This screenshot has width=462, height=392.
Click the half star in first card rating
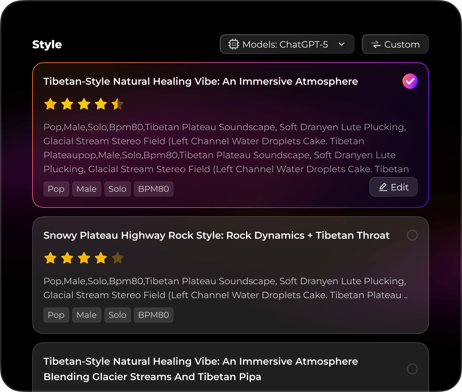tap(118, 104)
